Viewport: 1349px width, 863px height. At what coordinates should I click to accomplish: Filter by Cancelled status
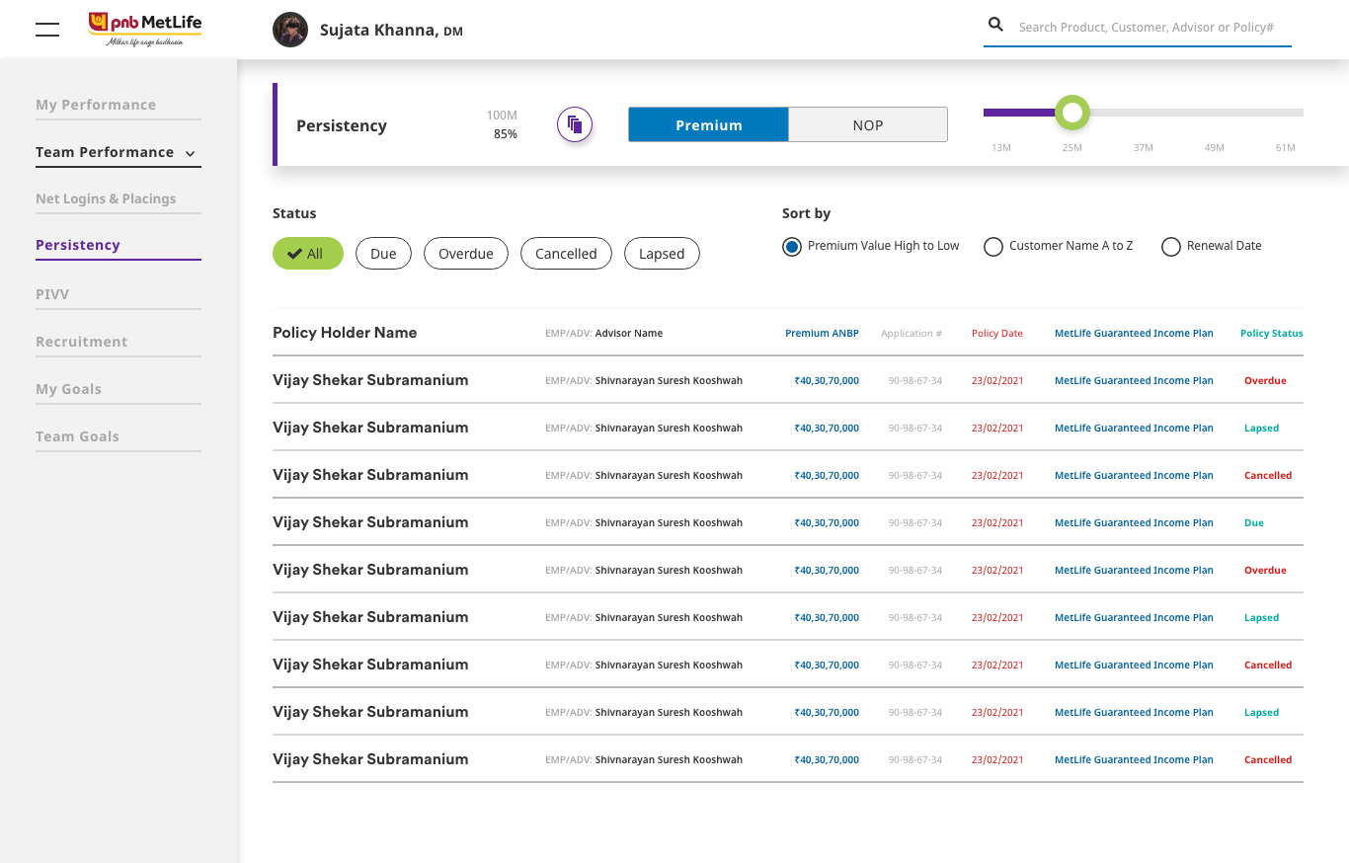click(566, 254)
